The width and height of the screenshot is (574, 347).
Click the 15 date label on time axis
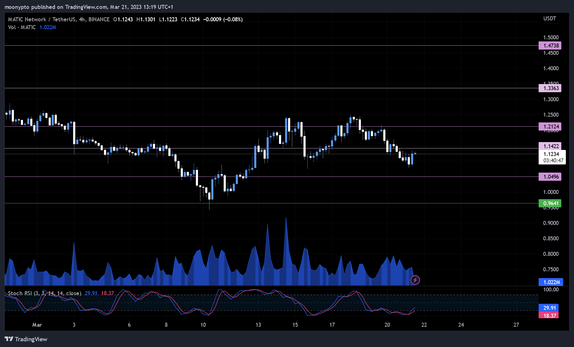click(x=295, y=325)
